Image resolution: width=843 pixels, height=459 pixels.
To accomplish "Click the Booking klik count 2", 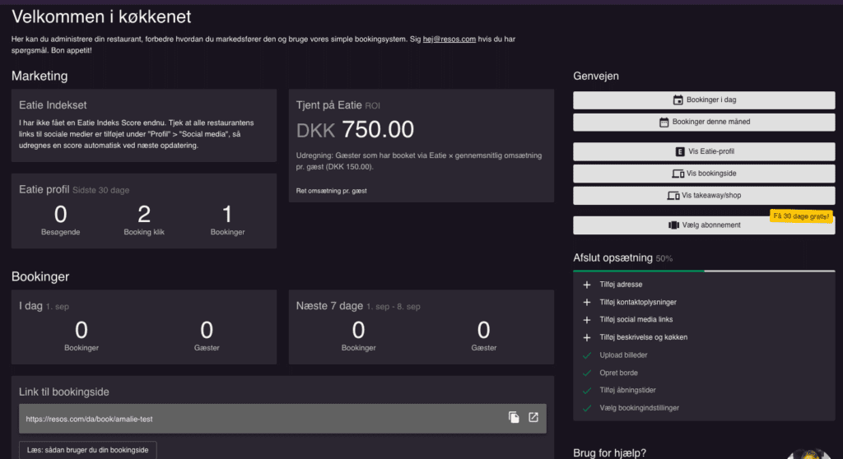I will 144,215.
